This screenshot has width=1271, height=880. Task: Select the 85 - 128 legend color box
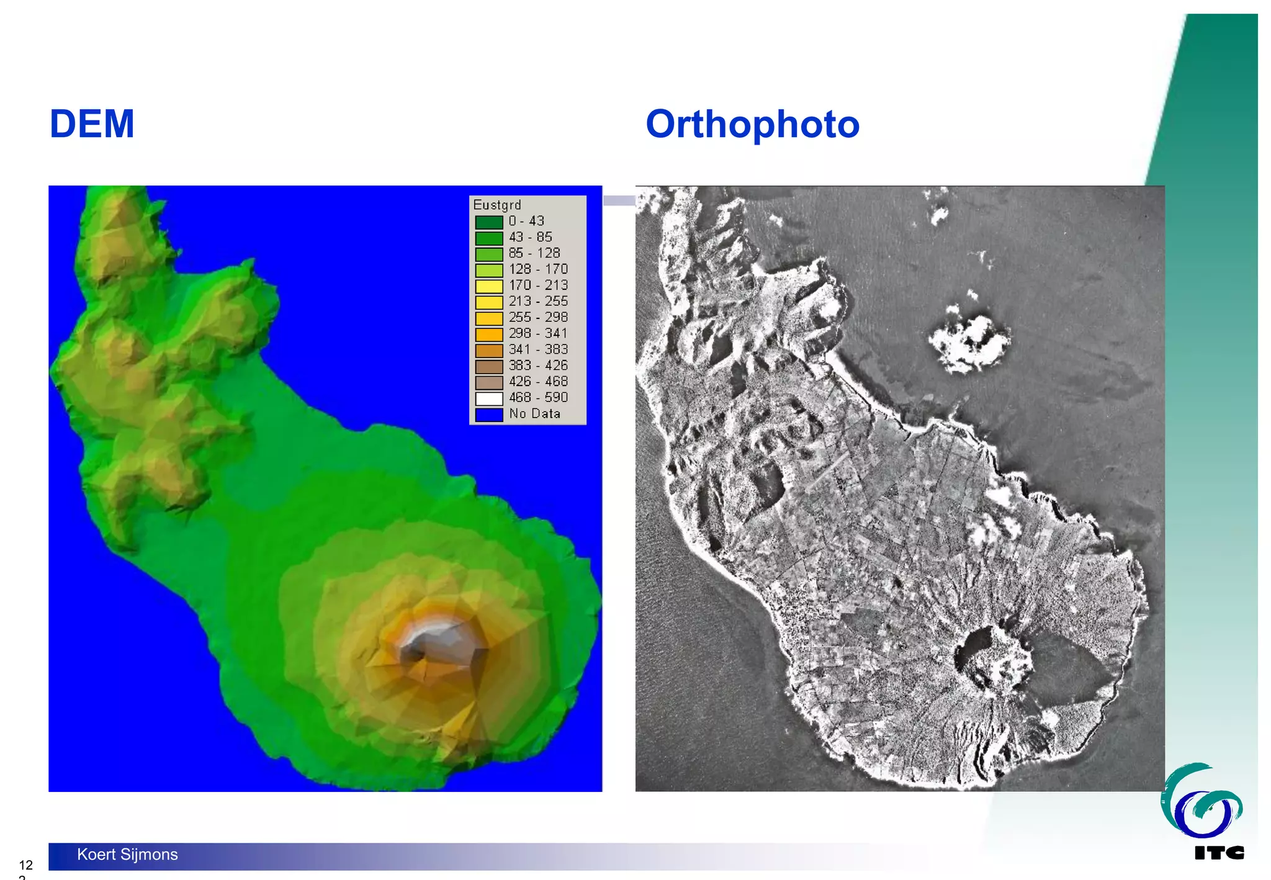488,254
